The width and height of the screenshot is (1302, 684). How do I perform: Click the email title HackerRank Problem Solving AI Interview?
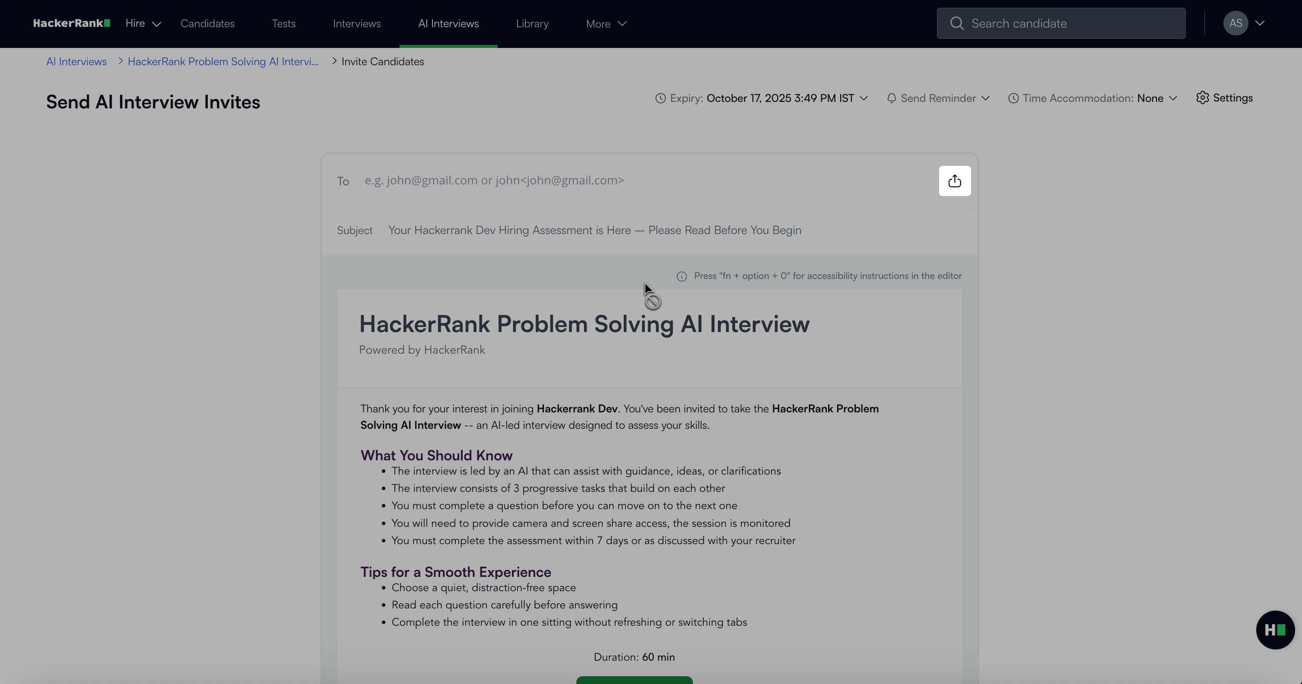(x=584, y=324)
